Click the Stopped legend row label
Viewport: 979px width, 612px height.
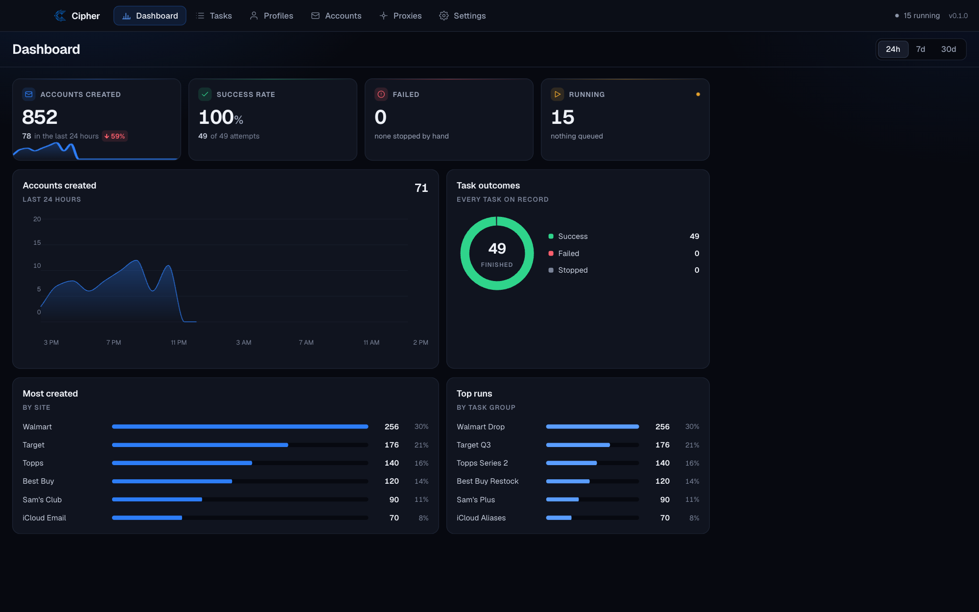tap(573, 270)
